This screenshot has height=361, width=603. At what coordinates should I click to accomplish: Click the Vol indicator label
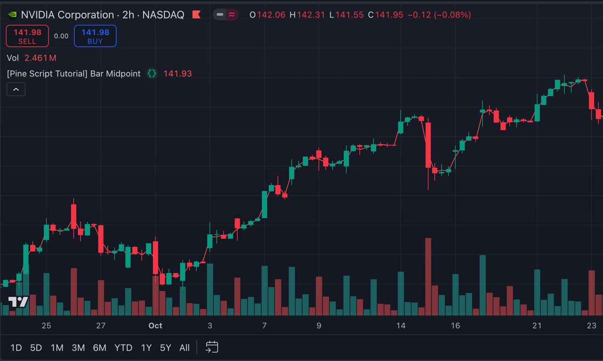pyautogui.click(x=13, y=58)
